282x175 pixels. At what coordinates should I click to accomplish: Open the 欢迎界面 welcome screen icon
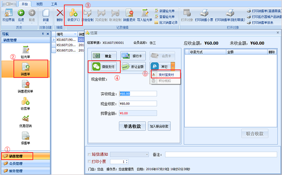point(8,15)
